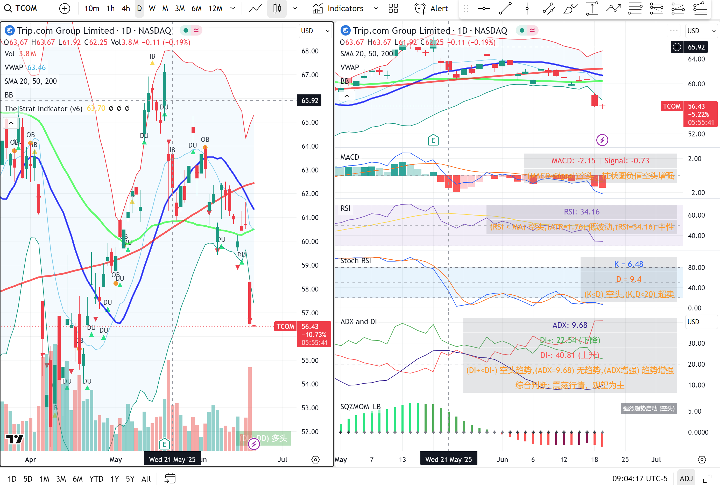The height and width of the screenshot is (485, 720).
Task: Toggle the eye icon below the right chart
Action: pos(701,460)
